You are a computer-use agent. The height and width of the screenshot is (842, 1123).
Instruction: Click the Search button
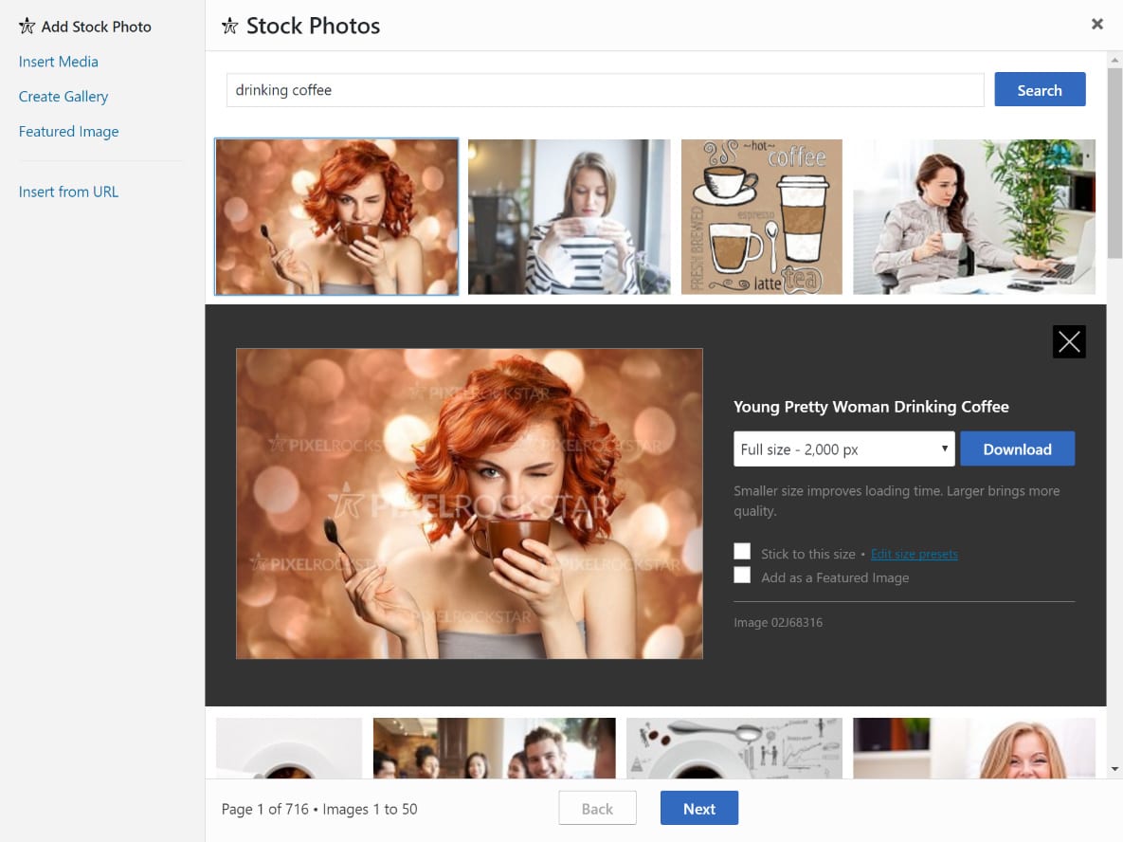(1040, 89)
